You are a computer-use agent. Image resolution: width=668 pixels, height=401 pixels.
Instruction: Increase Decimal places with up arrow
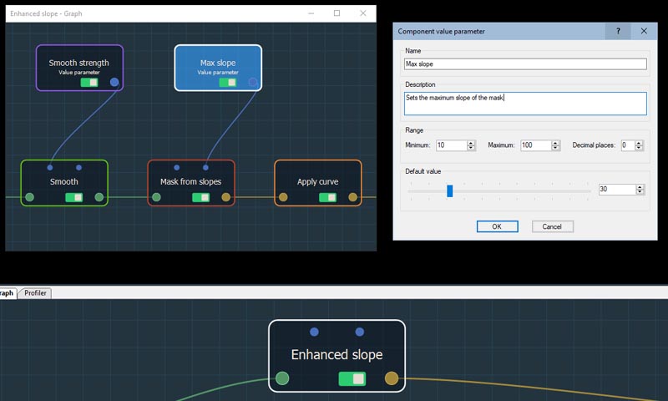(639, 143)
